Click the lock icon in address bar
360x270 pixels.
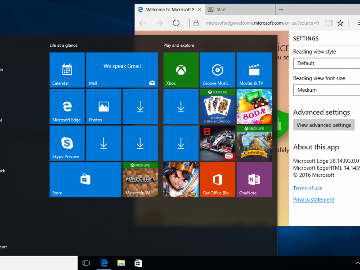196,23
